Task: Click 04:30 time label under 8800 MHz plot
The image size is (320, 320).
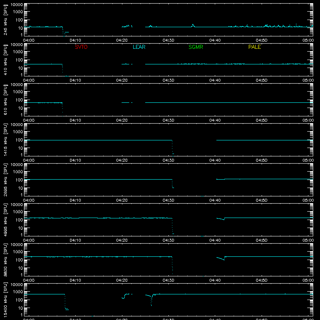Action: 168,280
